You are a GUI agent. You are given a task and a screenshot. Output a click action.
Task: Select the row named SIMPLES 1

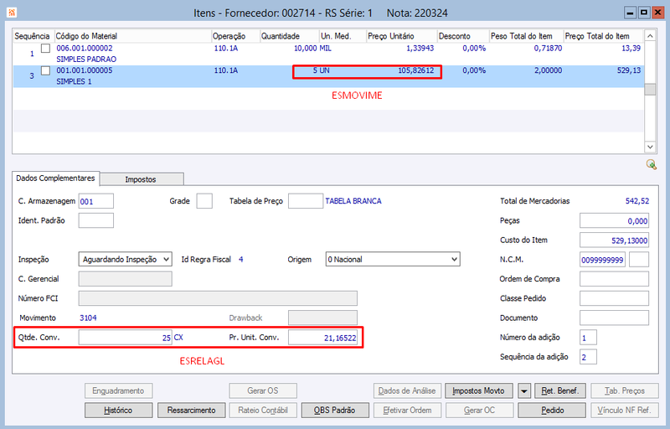328,76
